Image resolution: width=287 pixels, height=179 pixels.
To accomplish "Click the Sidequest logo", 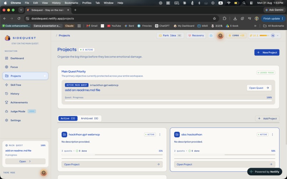I will 7,38.
